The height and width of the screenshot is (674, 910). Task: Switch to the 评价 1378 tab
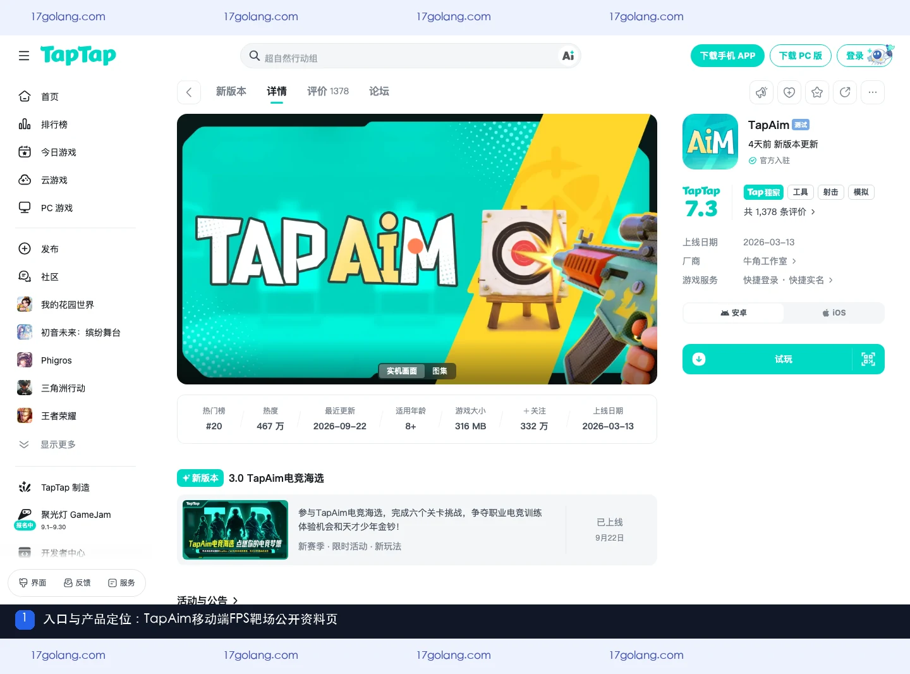[x=328, y=92]
